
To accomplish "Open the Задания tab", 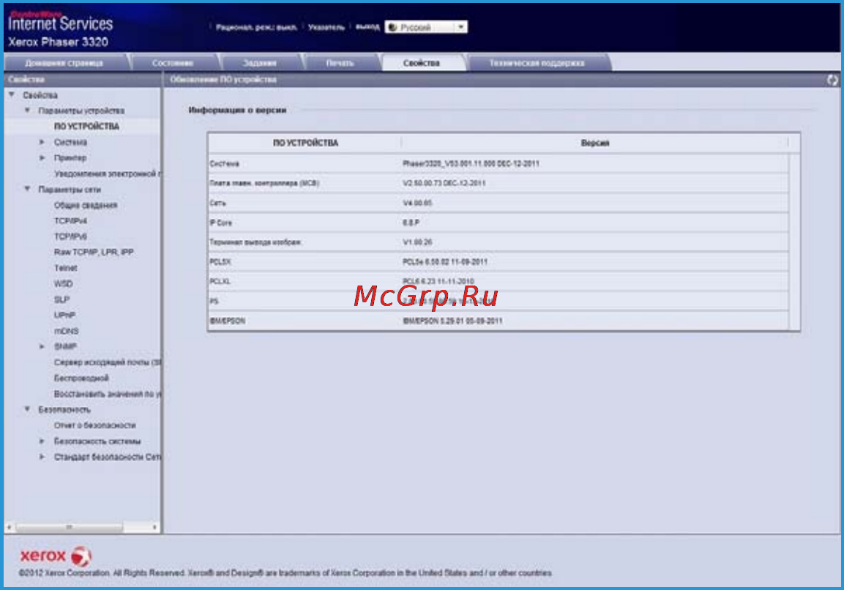I will [x=259, y=63].
